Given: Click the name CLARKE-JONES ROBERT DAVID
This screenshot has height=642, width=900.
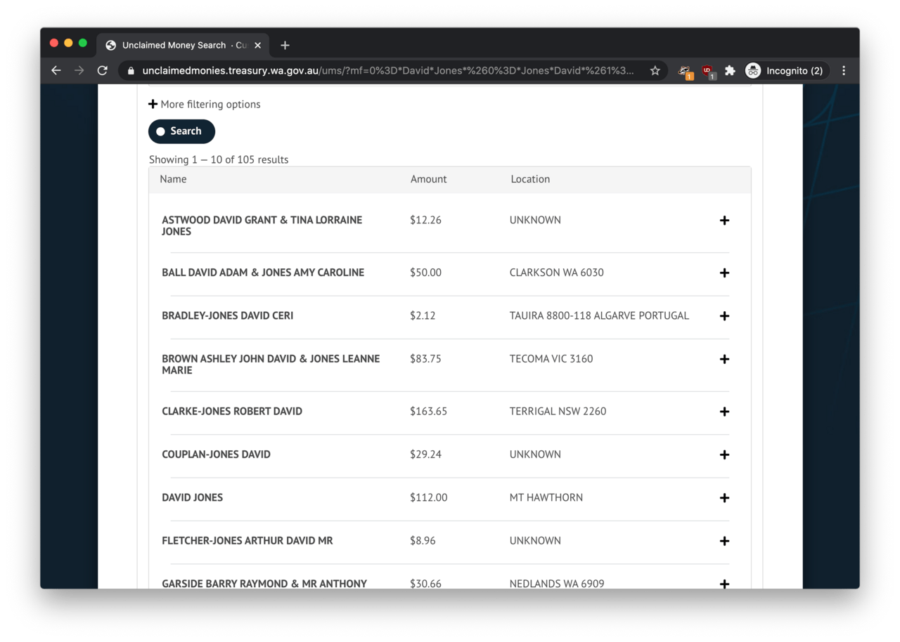Looking at the screenshot, I should click(x=232, y=411).
